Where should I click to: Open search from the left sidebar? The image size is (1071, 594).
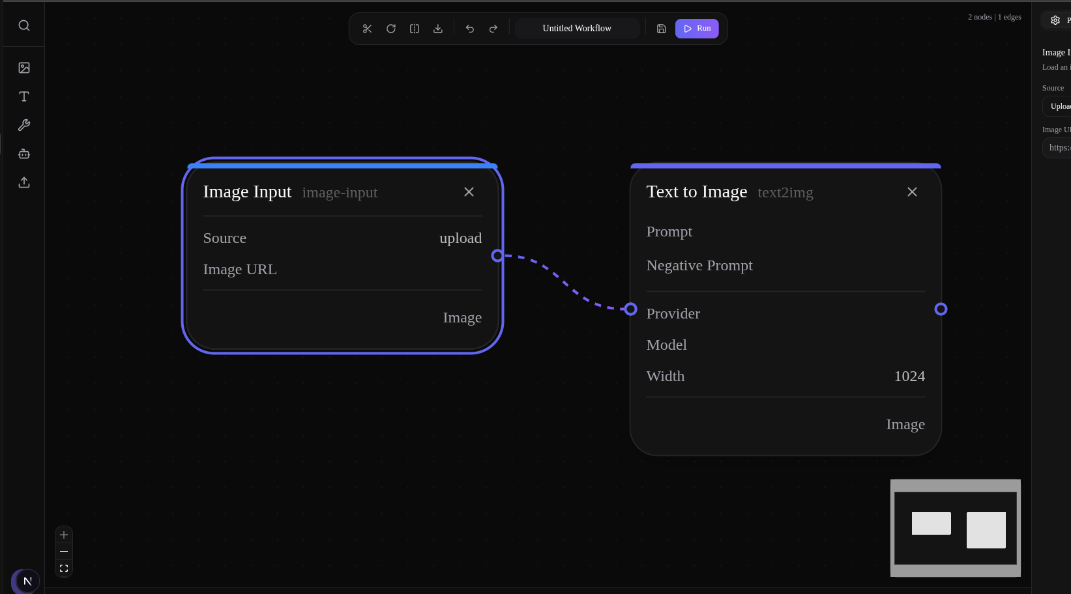point(24,25)
